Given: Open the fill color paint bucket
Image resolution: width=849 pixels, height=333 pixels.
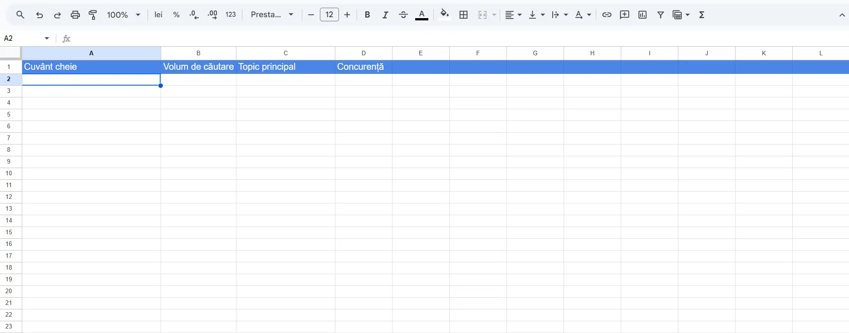Looking at the screenshot, I should click(444, 15).
